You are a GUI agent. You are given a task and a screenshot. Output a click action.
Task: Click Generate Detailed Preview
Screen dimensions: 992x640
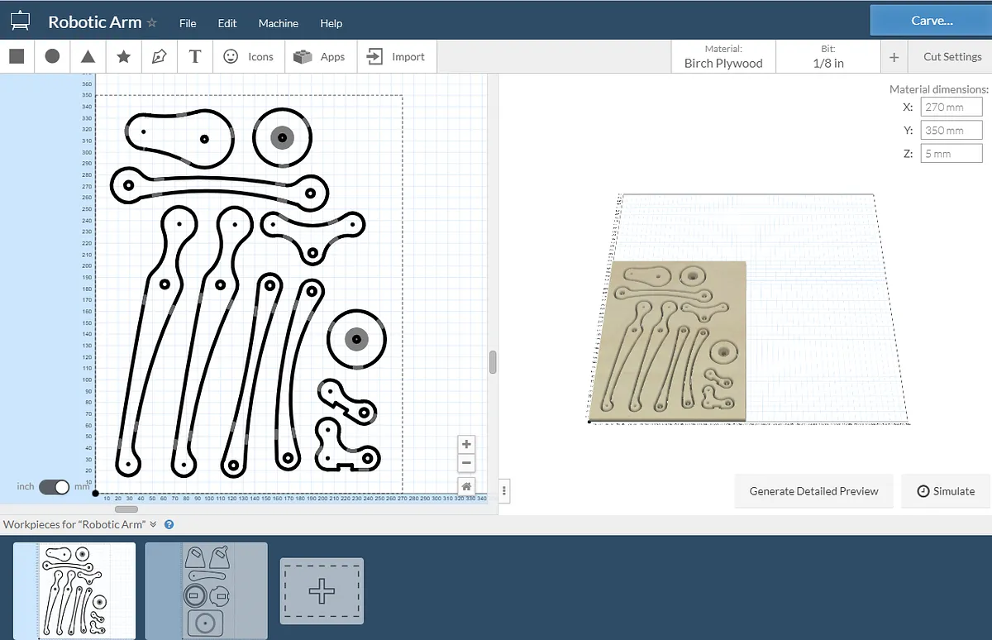pos(813,491)
